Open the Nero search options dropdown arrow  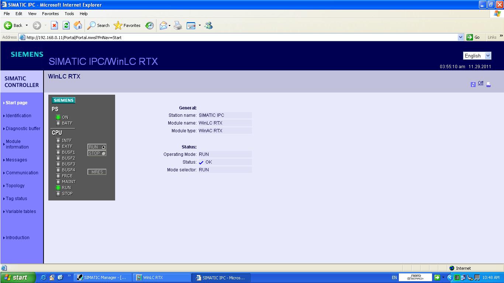[443, 277]
